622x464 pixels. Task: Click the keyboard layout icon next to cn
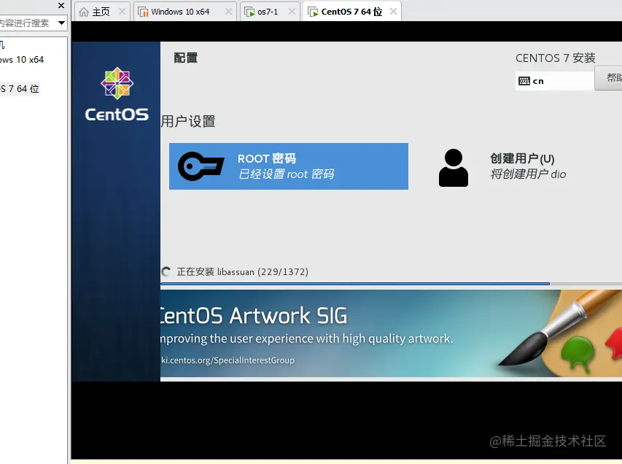[x=524, y=81]
